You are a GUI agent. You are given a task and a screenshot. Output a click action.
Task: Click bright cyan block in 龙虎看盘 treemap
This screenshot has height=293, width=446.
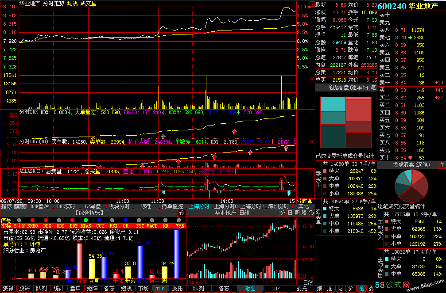click(x=333, y=104)
